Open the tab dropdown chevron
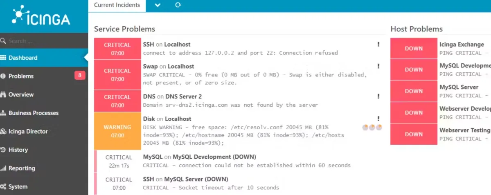Viewport: 491px width, 195px height. coord(158,5)
